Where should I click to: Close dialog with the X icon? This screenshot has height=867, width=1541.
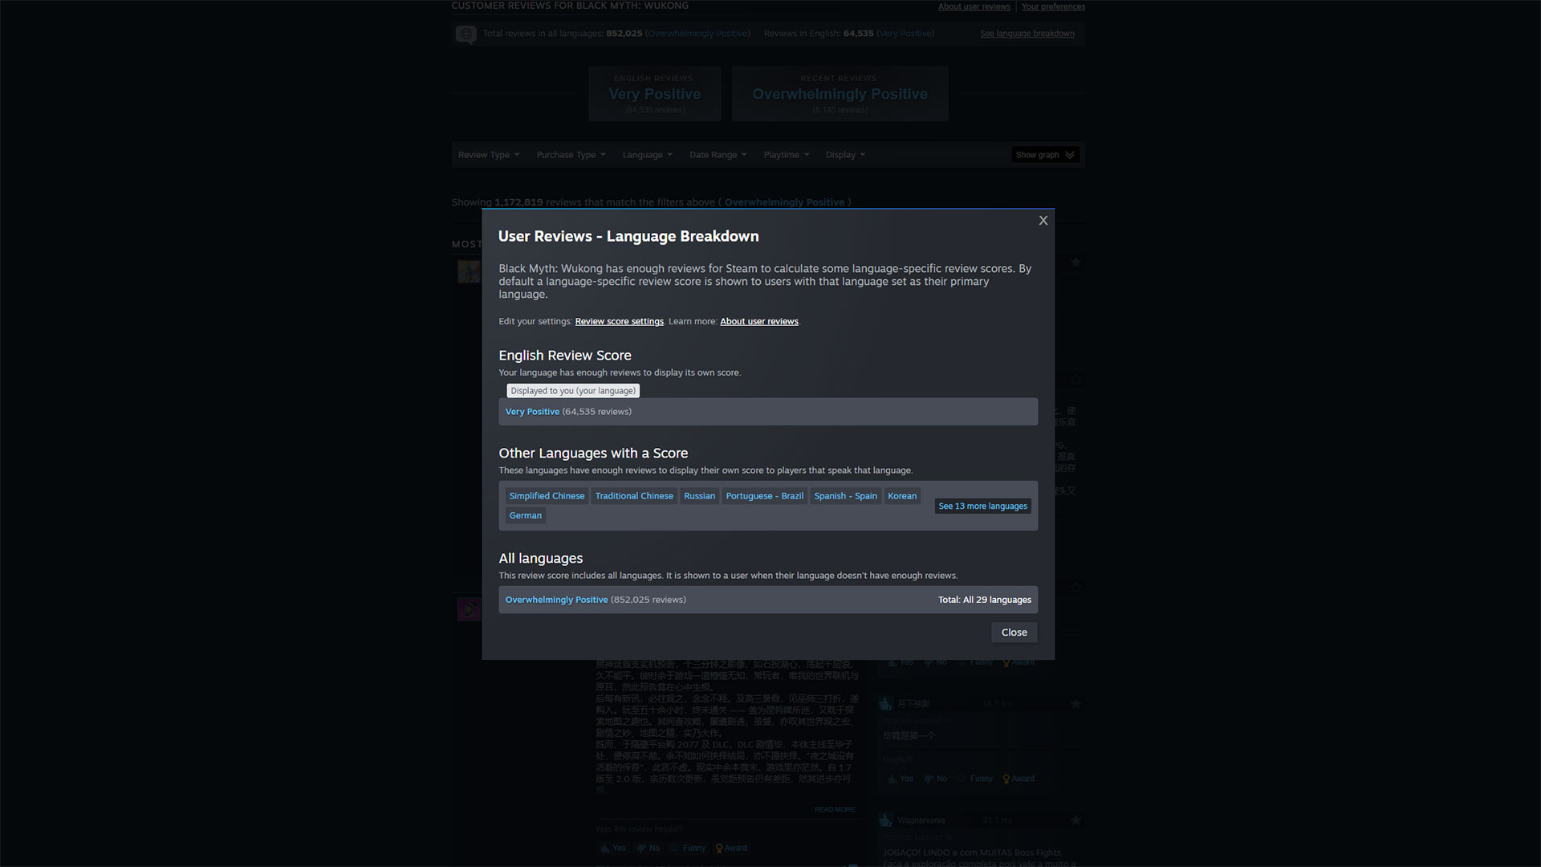[1043, 221]
